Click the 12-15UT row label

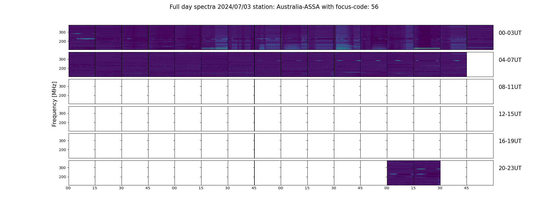click(510, 114)
